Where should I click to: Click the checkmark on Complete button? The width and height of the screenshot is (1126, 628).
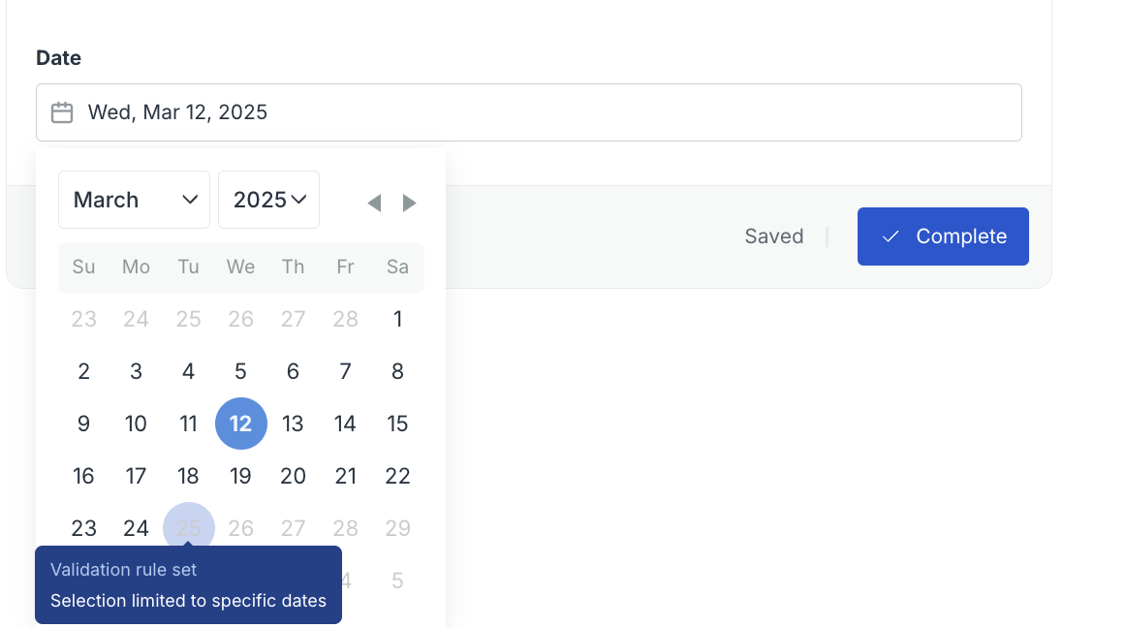click(x=891, y=236)
